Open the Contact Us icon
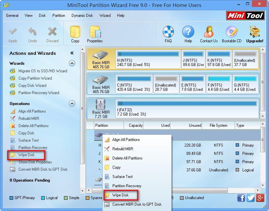The height and width of the screenshot is (211, 269). [x=209, y=32]
